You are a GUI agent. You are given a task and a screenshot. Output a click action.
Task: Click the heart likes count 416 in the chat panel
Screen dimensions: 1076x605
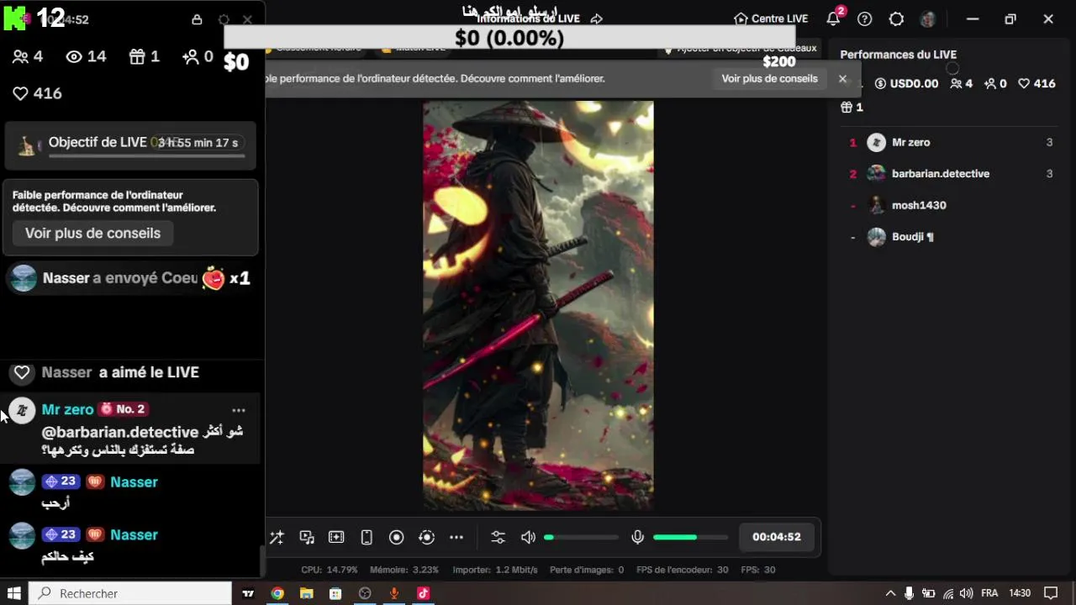(37, 93)
